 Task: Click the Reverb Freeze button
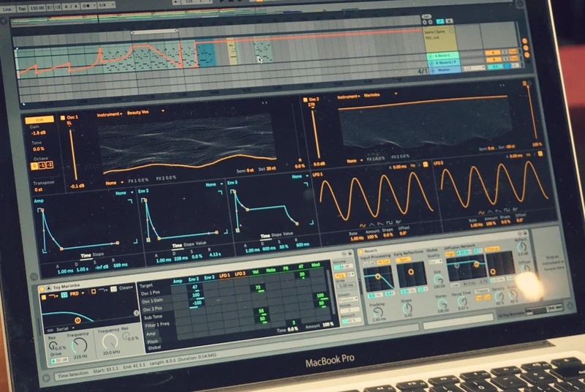pos(482,290)
